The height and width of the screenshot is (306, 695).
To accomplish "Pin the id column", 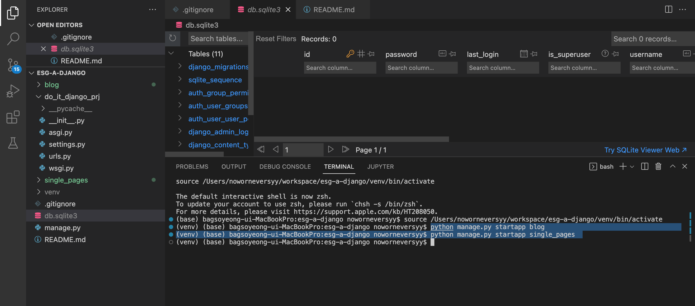I will [371, 54].
